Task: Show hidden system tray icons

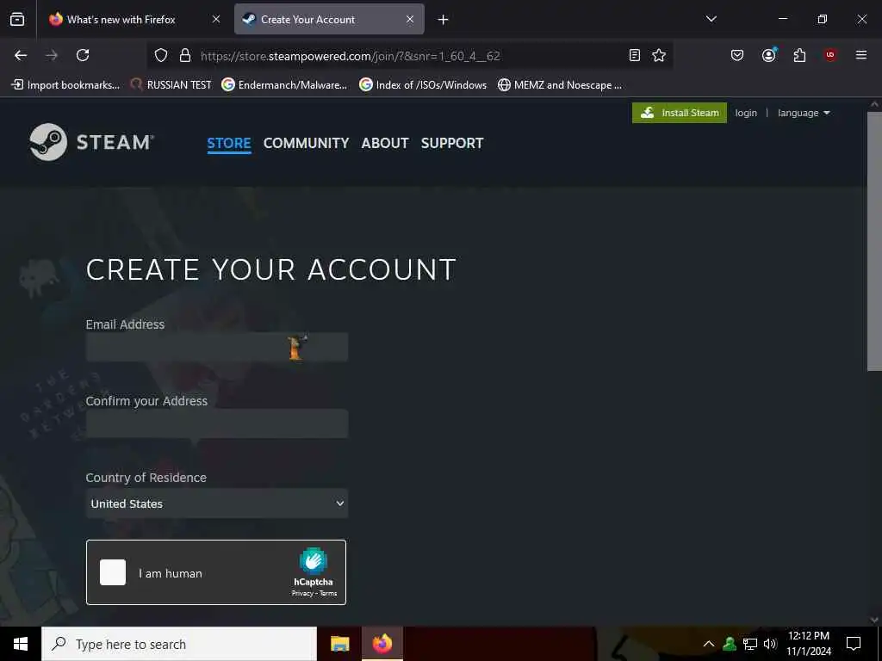Action: pos(709,644)
